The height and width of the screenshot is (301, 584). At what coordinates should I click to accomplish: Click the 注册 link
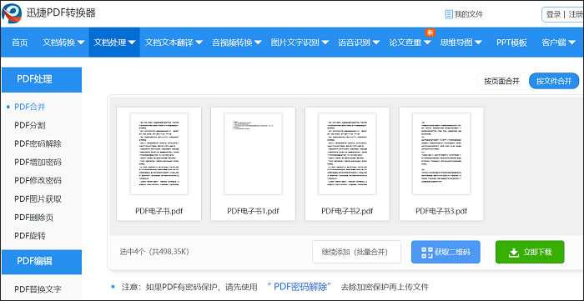click(x=576, y=14)
